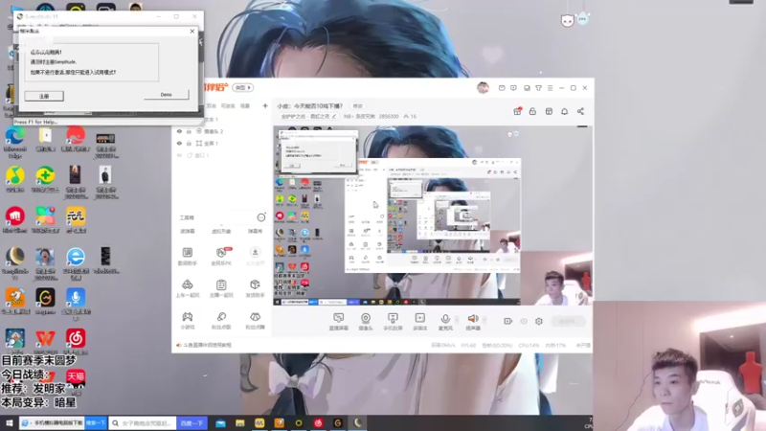Open the 粉丝点歌 microphone tool

click(x=221, y=321)
